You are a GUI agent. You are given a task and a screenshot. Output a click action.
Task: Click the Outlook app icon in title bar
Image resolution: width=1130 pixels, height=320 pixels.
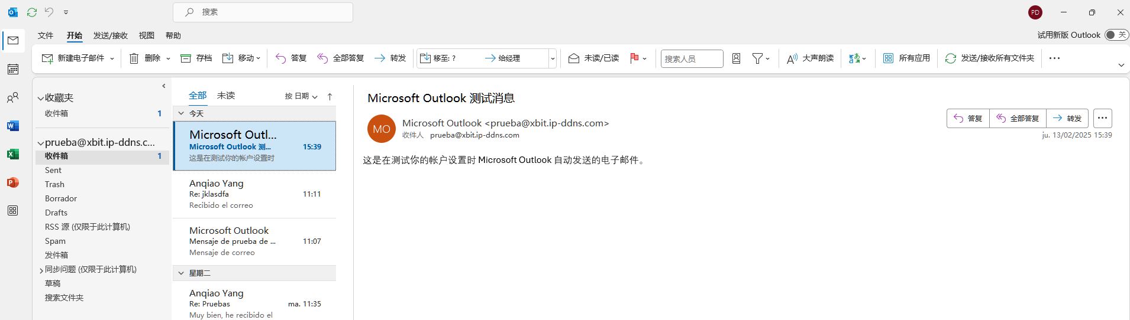(12, 12)
